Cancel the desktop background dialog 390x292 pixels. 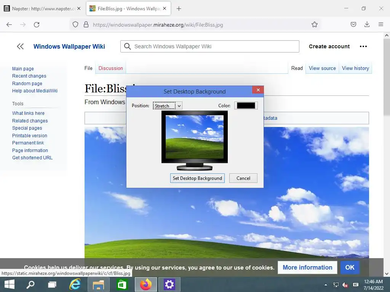(243, 178)
